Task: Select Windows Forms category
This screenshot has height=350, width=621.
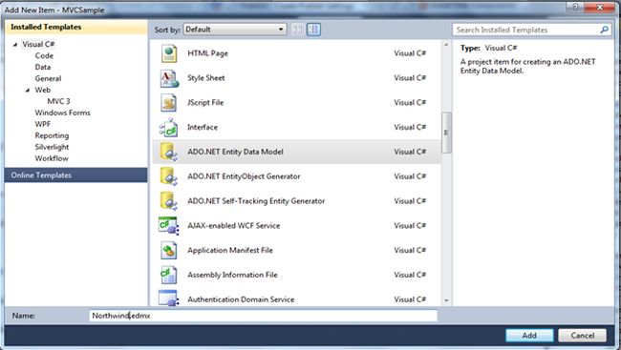Action: click(x=62, y=113)
